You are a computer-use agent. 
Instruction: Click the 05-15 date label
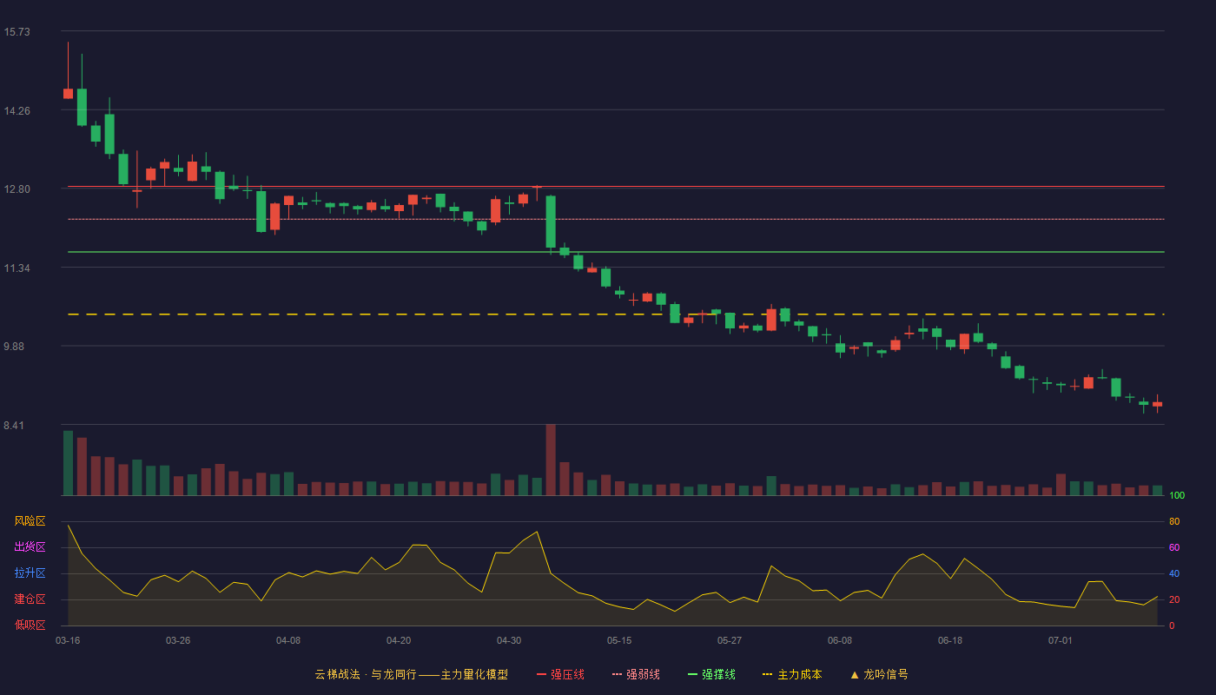click(619, 640)
